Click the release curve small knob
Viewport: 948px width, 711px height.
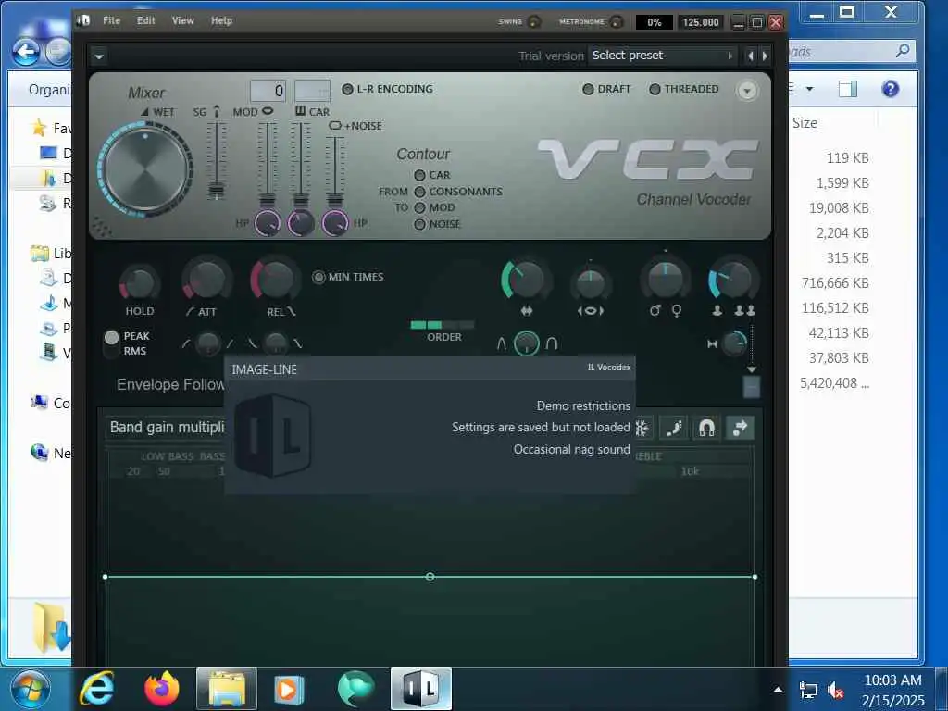276,344
